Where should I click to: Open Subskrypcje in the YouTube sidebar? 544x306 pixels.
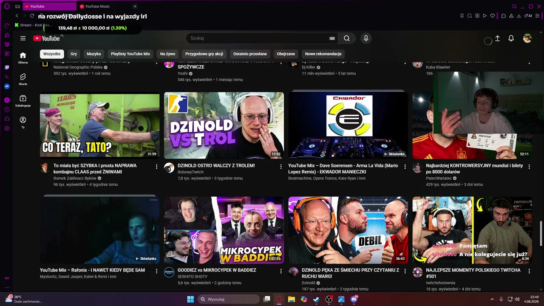pyautogui.click(x=23, y=100)
